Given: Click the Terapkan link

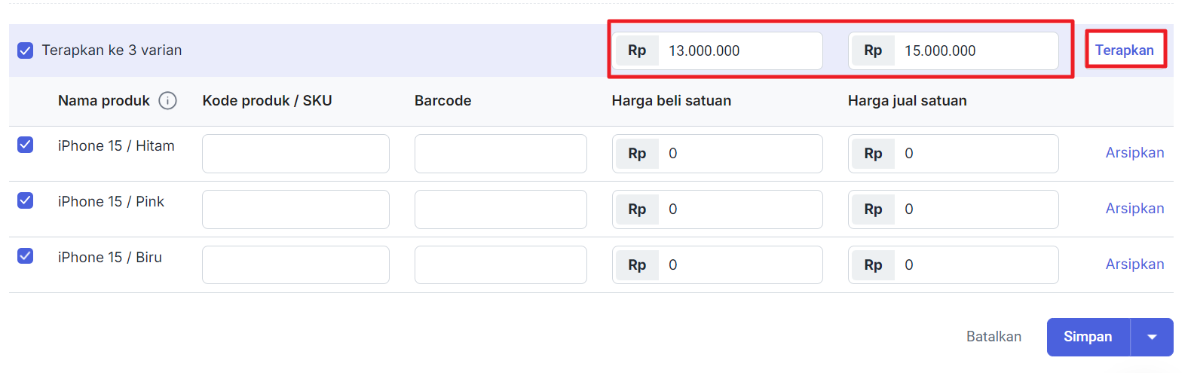Looking at the screenshot, I should click(x=1124, y=50).
